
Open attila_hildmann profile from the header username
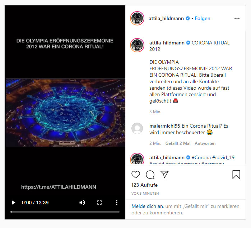[x=166, y=19]
